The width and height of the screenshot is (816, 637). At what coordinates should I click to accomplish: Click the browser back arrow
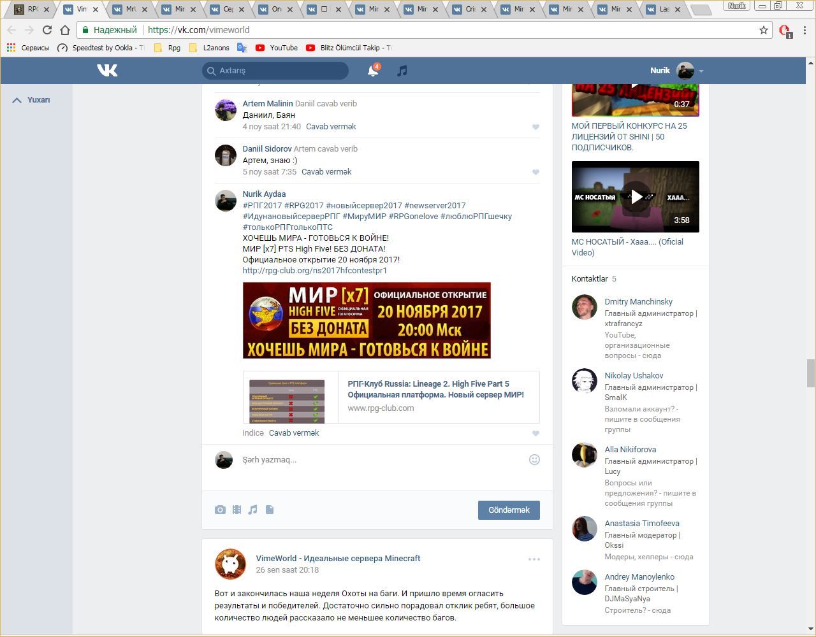[x=11, y=30]
